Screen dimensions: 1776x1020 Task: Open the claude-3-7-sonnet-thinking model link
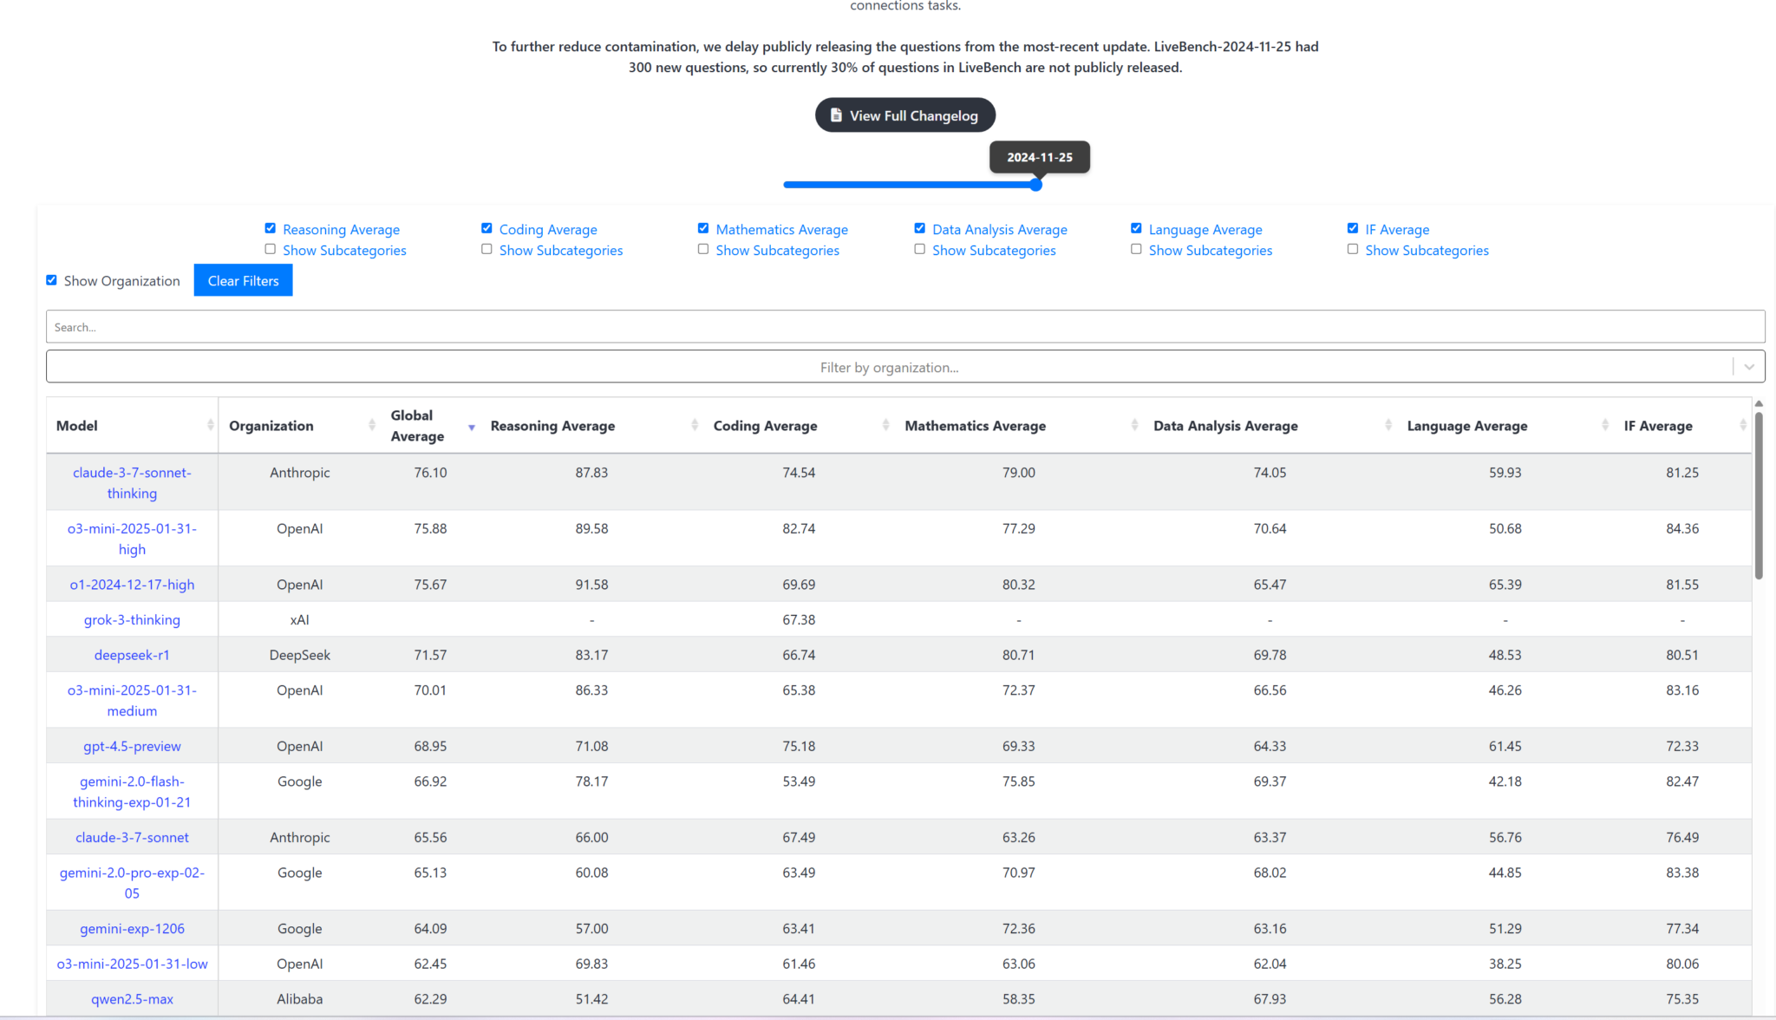pos(132,482)
